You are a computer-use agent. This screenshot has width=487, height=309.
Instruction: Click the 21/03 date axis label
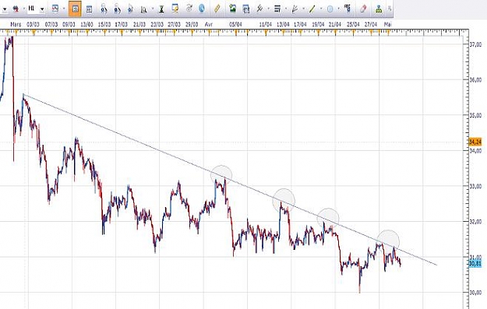[x=139, y=24]
